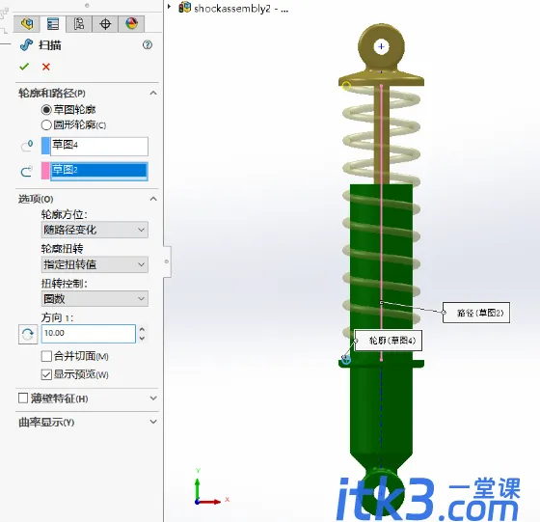Expand the shockassembly2 flyout tree arrow

(169, 6)
